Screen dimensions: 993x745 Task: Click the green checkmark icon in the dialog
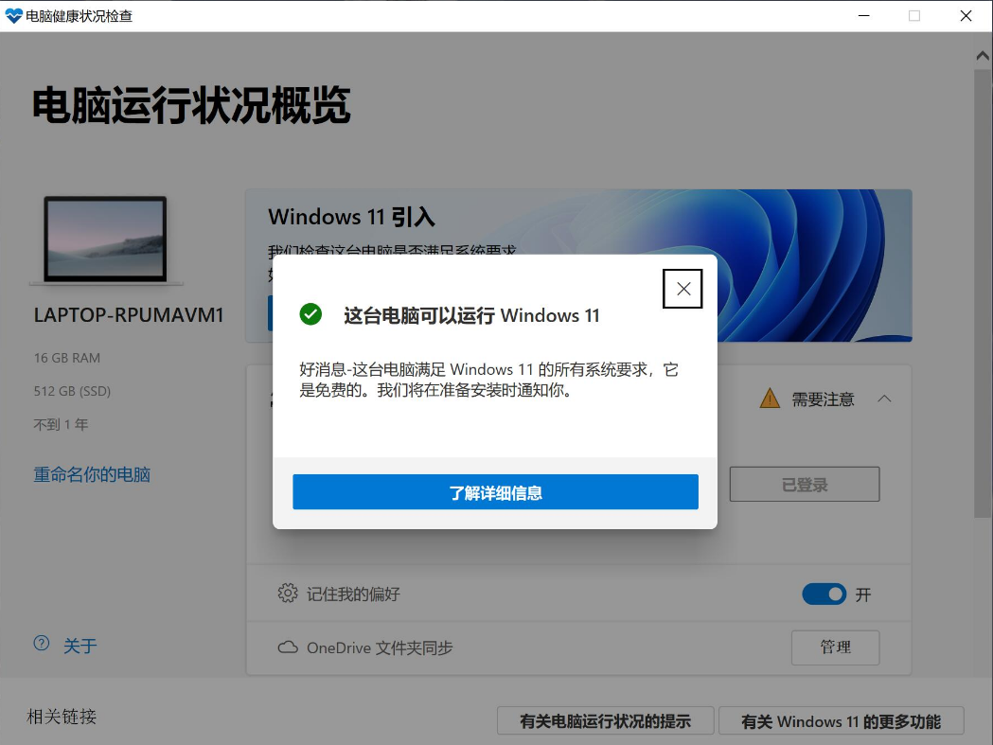pos(310,314)
